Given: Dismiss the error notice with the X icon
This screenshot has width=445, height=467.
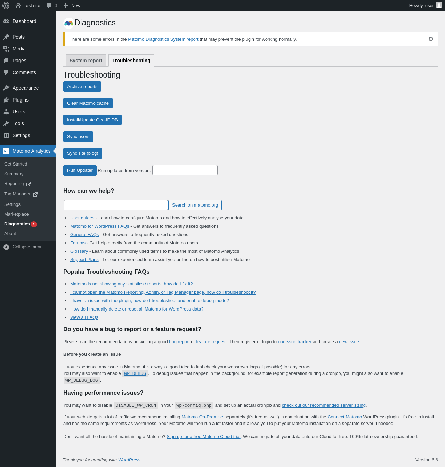Looking at the screenshot, I should (431, 39).
